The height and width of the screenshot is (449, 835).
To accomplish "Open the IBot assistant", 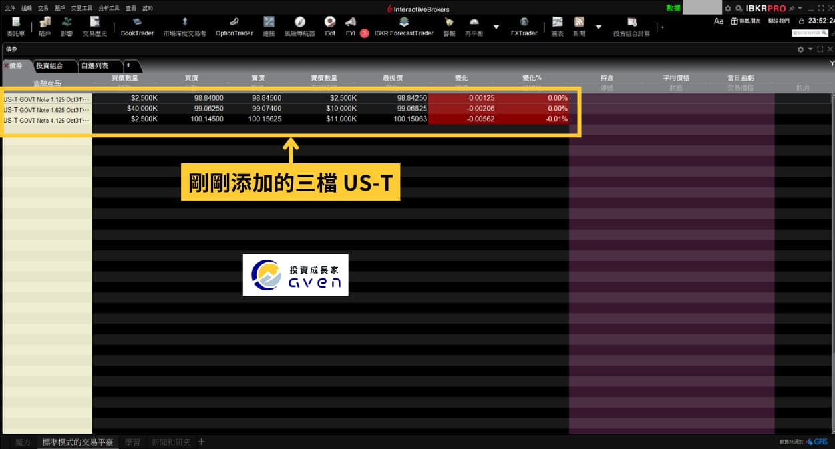I will (330, 26).
